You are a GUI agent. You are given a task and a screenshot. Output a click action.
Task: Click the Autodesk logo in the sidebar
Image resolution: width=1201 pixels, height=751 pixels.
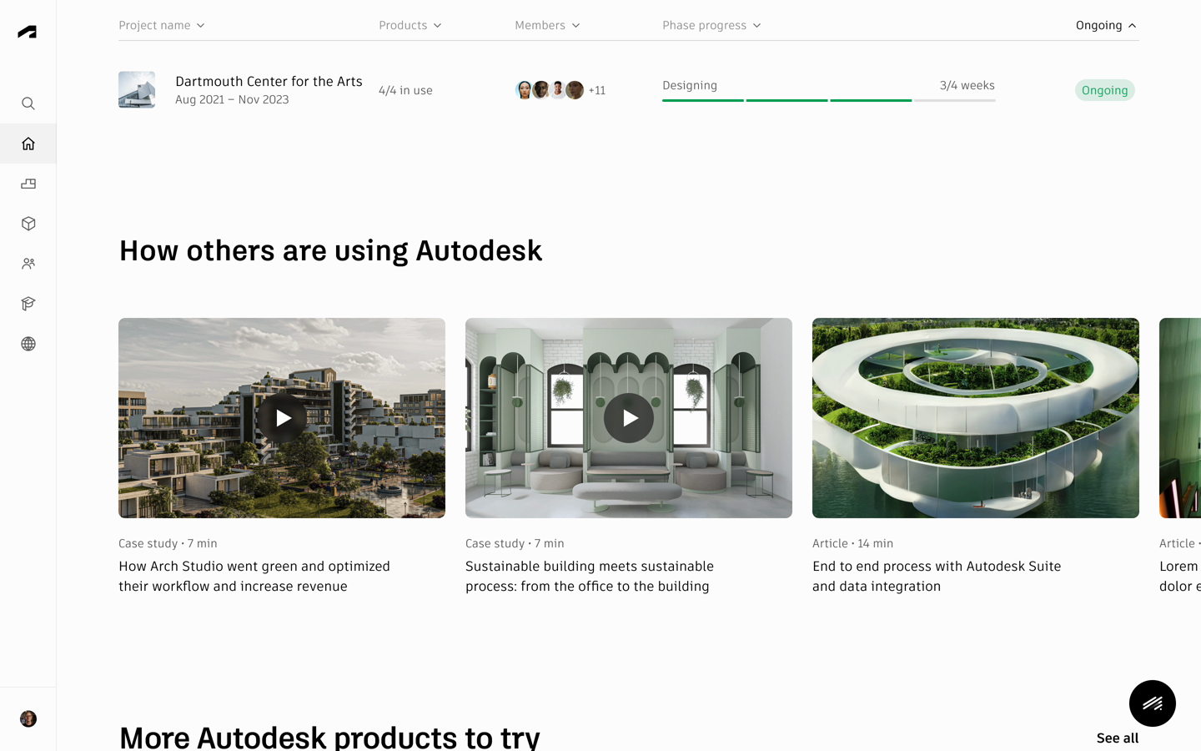click(x=28, y=32)
